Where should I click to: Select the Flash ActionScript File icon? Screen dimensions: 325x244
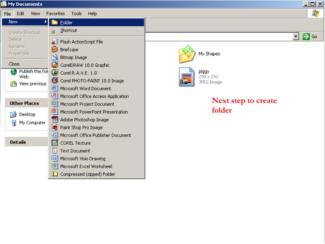(55, 42)
